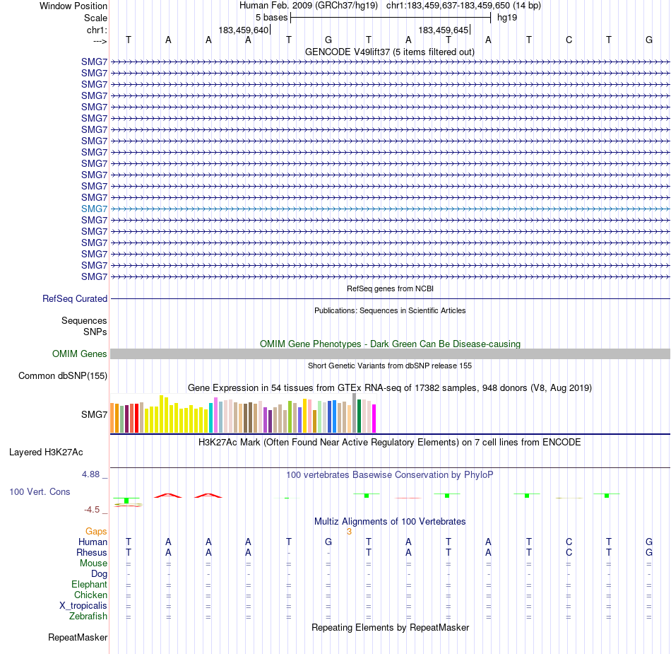Viewport: 671px width, 654px height.
Task: Click the Common dbSNP(155) label
Action: pyautogui.click(x=63, y=375)
